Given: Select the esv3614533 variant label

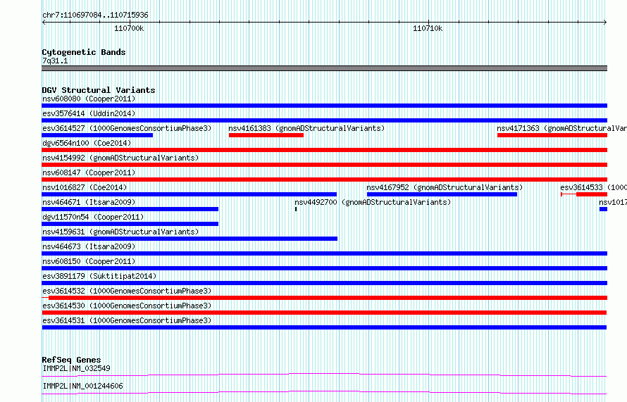Looking at the screenshot, I should (x=593, y=187).
